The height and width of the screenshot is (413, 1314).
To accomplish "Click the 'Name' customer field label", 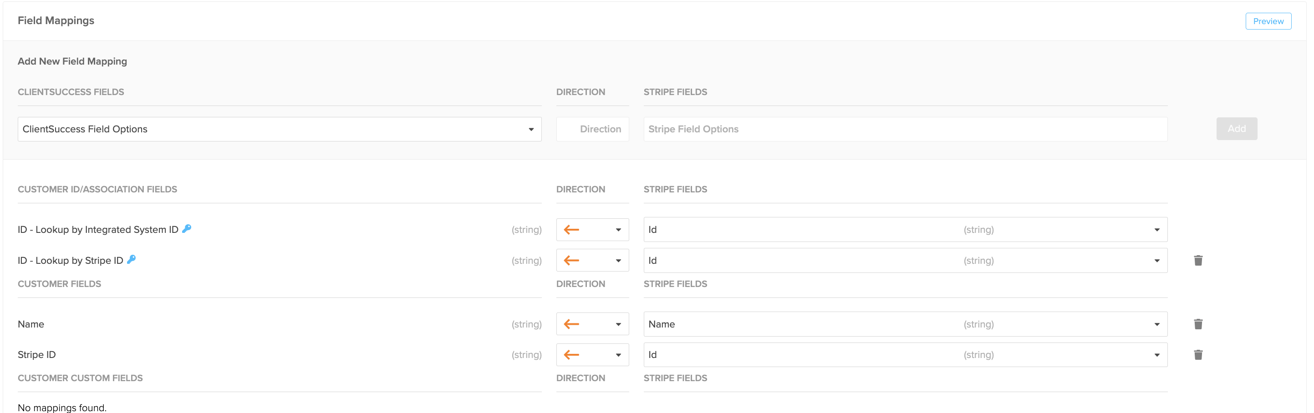I will pyautogui.click(x=31, y=324).
